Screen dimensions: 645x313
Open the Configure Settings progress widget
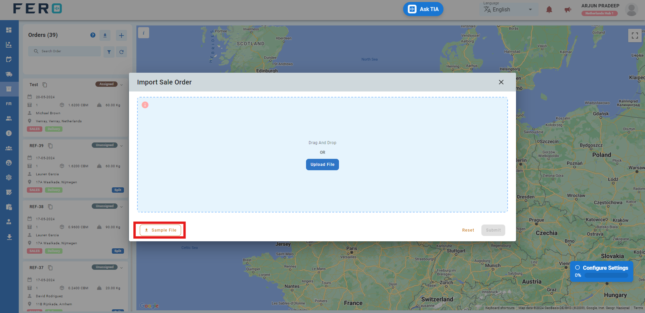(x=601, y=271)
